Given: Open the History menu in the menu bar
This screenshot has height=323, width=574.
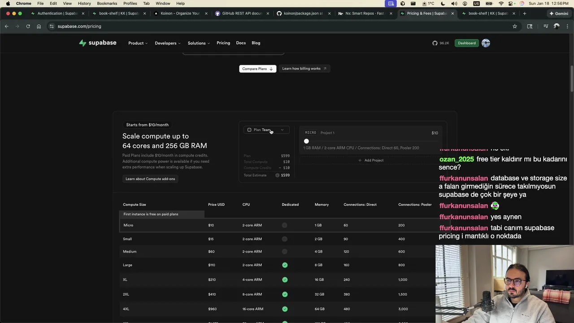Looking at the screenshot, I should pos(84,3).
